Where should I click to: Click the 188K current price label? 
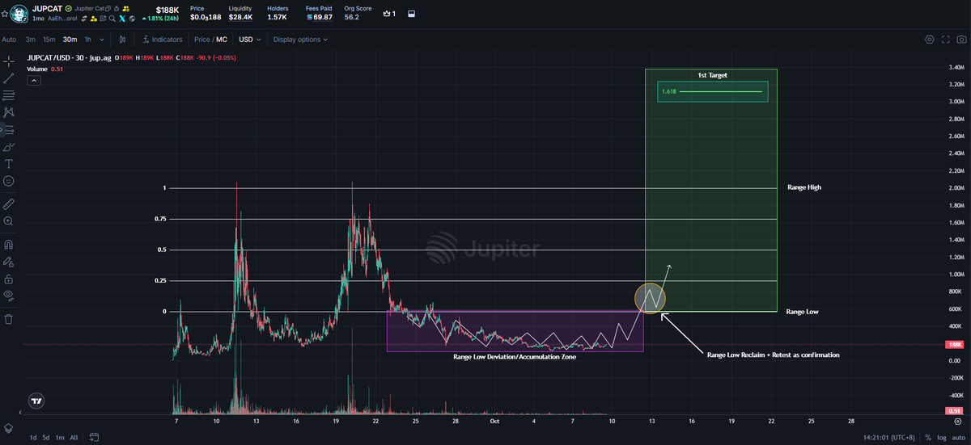[955, 343]
